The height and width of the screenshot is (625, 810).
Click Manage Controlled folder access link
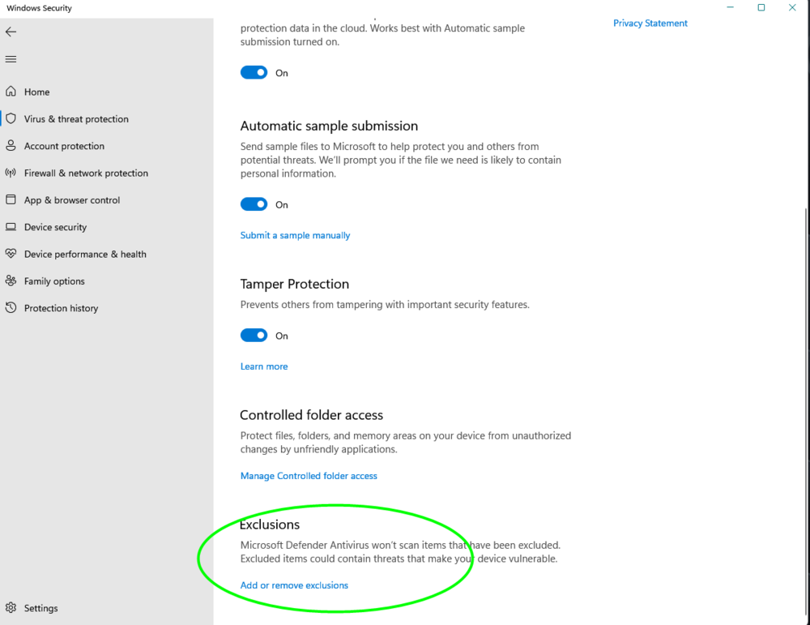click(309, 476)
